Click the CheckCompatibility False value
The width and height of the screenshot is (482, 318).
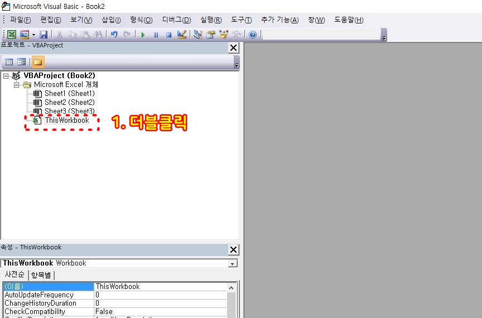[160, 311]
